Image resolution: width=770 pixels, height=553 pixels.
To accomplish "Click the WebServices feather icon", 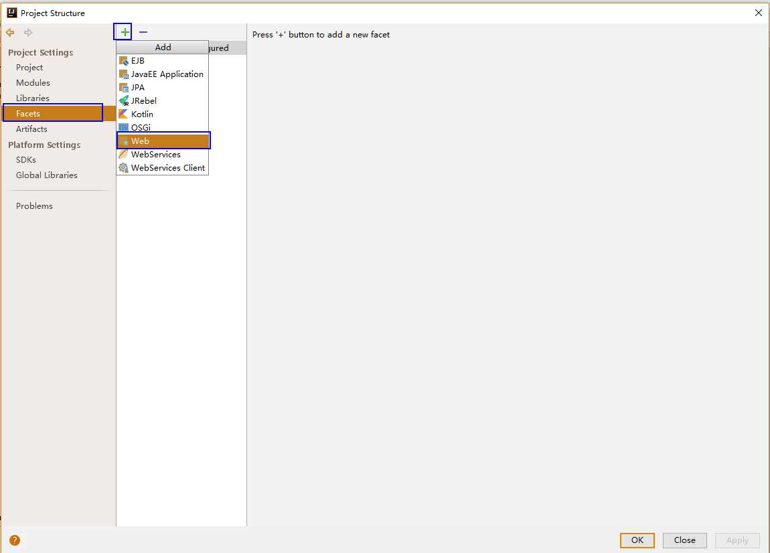I will [x=123, y=154].
